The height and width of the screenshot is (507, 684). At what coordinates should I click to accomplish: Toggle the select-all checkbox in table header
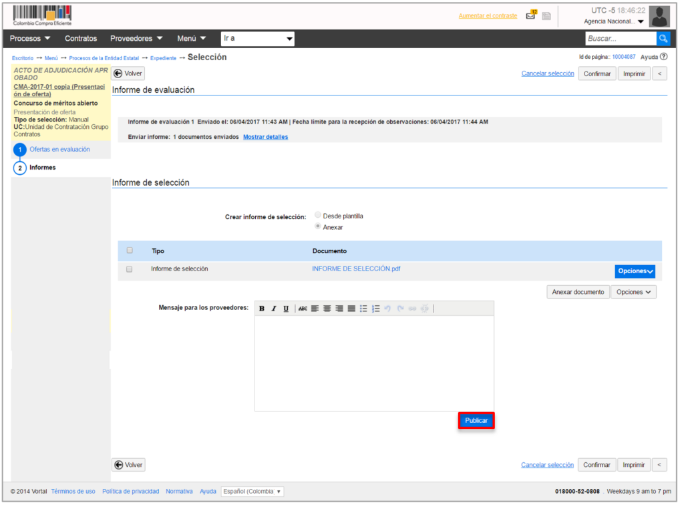130,251
